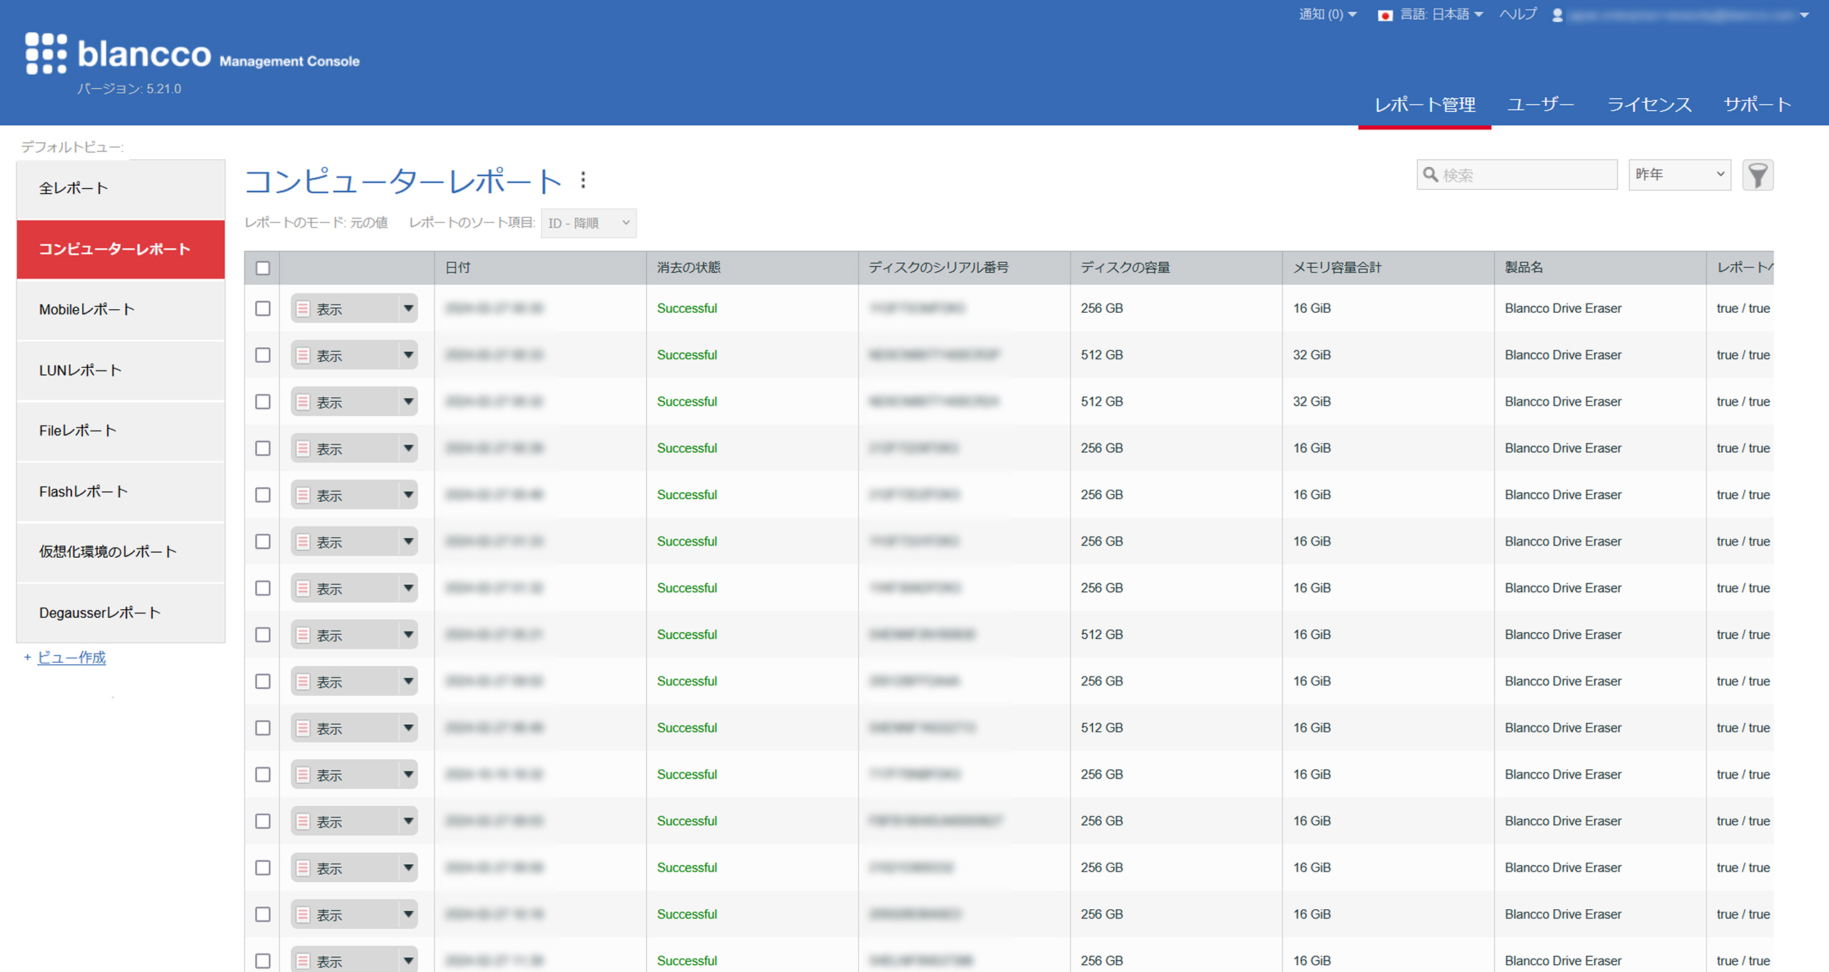Click the ヘルプ link in header
This screenshot has width=1829, height=972.
(1517, 14)
